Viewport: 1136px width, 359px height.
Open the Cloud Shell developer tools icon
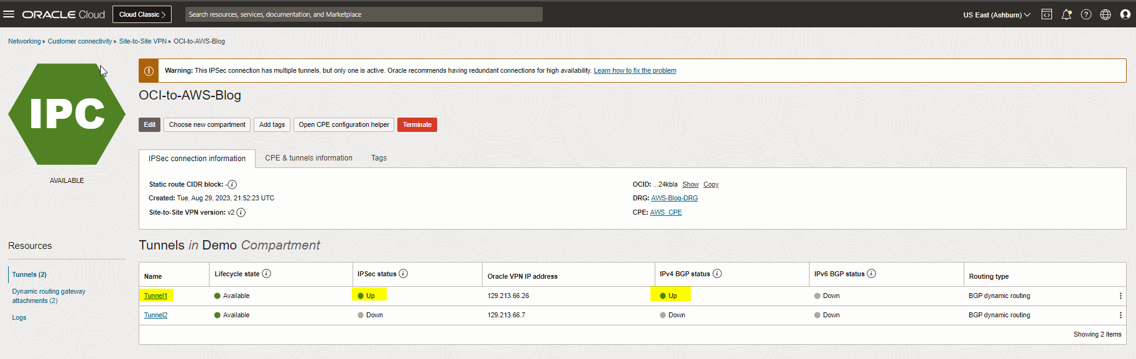1047,14
